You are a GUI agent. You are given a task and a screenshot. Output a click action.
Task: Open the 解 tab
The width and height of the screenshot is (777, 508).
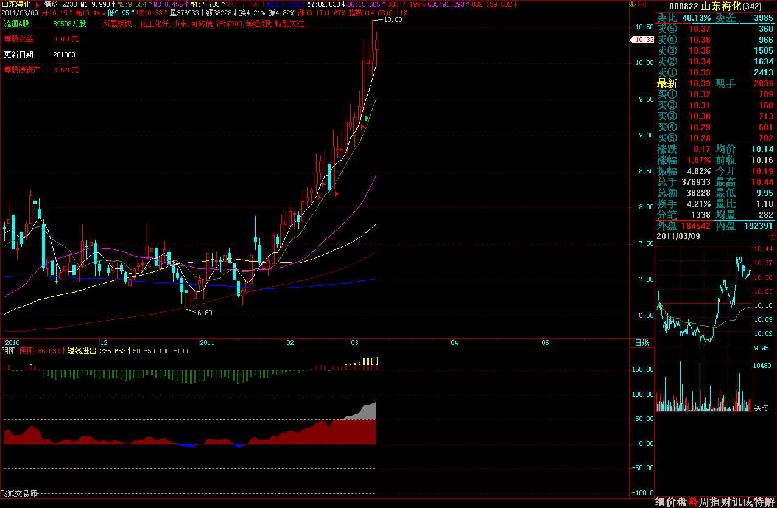pos(770,502)
